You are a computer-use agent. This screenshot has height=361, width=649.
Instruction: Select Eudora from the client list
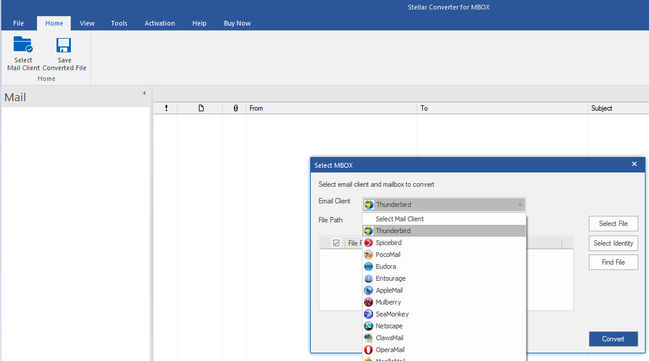point(444,266)
